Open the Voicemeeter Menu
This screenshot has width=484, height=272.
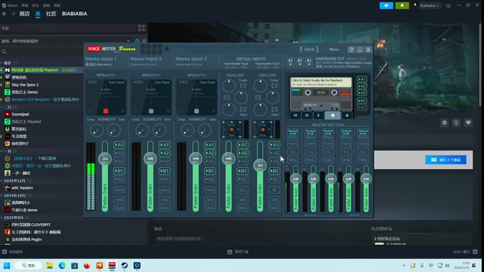click(334, 49)
